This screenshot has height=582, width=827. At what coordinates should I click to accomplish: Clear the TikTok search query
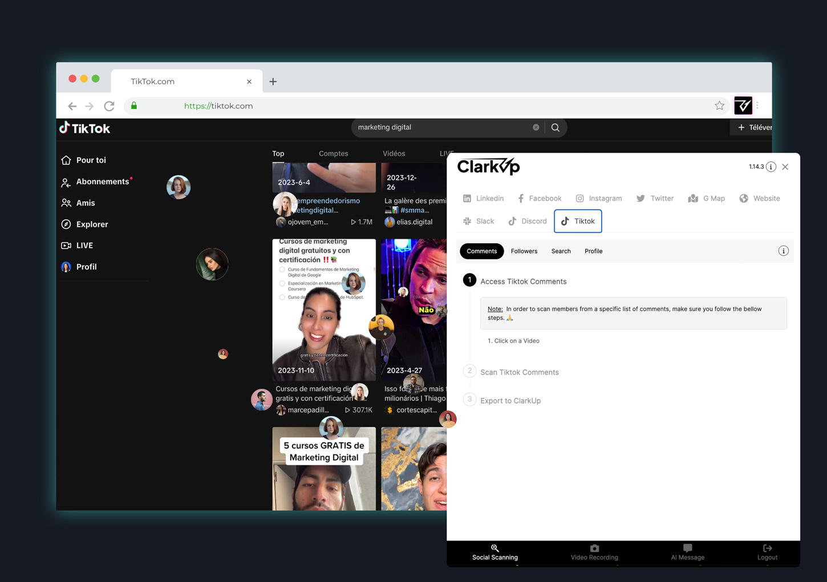tap(536, 127)
